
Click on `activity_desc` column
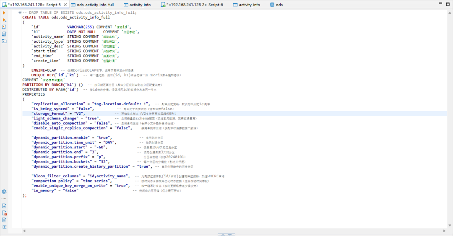point(48,46)
